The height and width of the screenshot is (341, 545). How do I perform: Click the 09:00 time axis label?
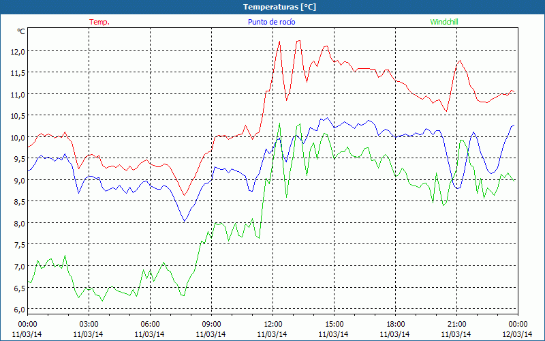[x=211, y=325]
